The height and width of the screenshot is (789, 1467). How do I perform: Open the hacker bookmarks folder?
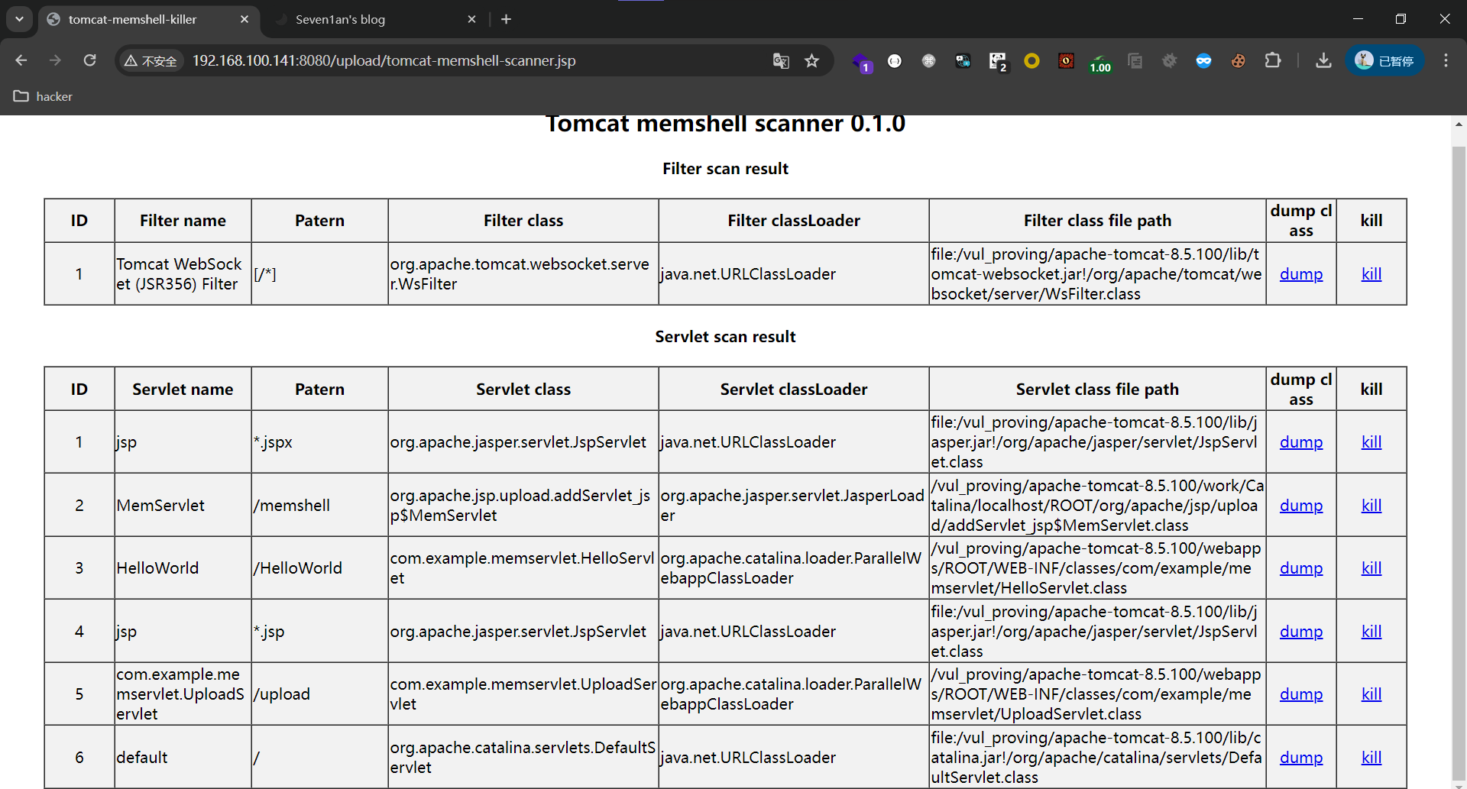(44, 96)
